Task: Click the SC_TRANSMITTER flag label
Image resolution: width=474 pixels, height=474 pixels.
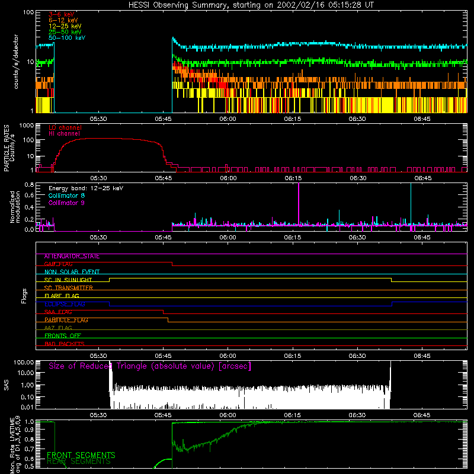Action: [x=69, y=288]
